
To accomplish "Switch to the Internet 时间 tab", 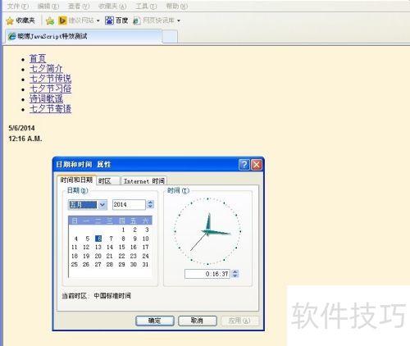I will 144,181.
